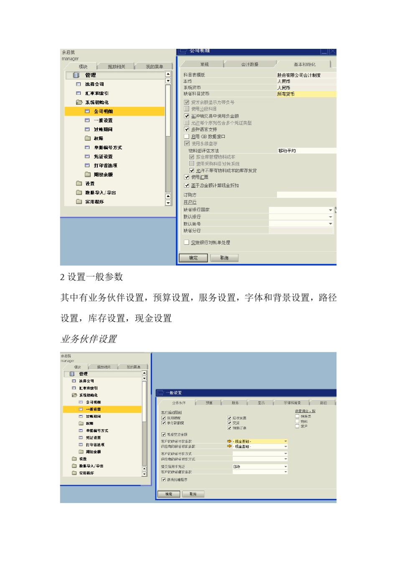Image resolution: width=397 pixels, height=561 pixels.
Task: Enable the 销售员 commission checkbox
Action: click(x=297, y=416)
